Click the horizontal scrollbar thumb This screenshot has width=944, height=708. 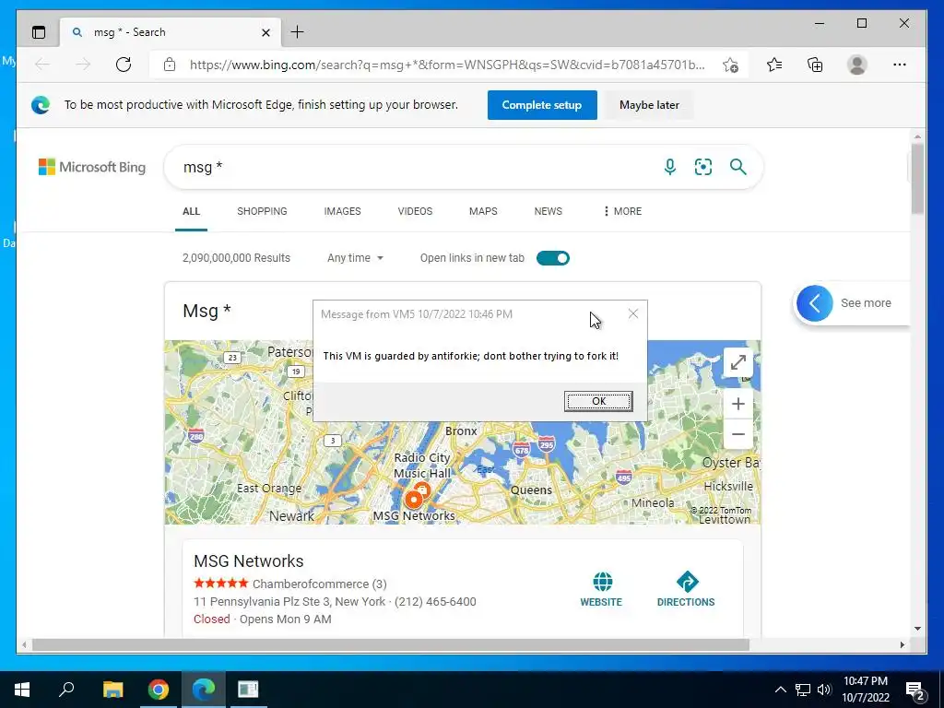pyautogui.click(x=390, y=644)
